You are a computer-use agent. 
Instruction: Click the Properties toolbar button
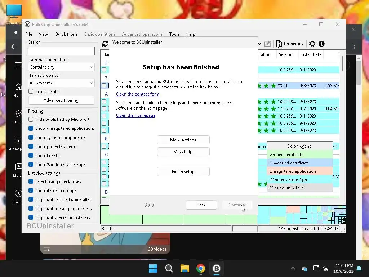point(289,44)
